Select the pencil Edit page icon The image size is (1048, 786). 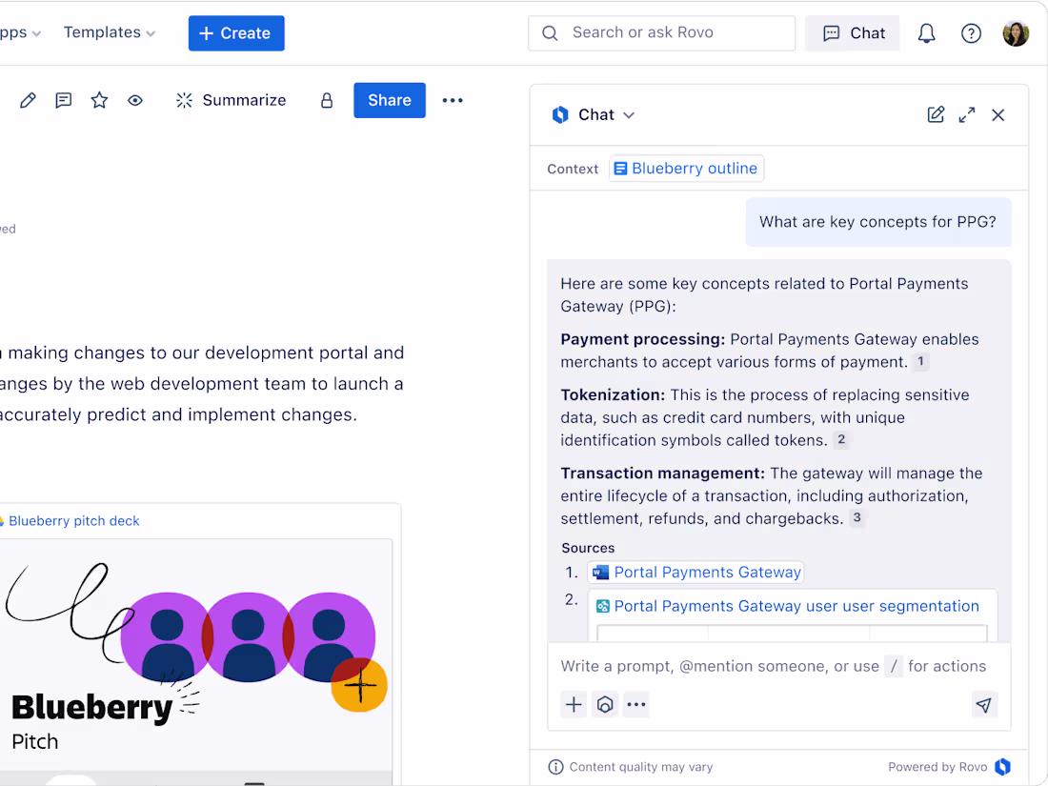click(x=27, y=100)
